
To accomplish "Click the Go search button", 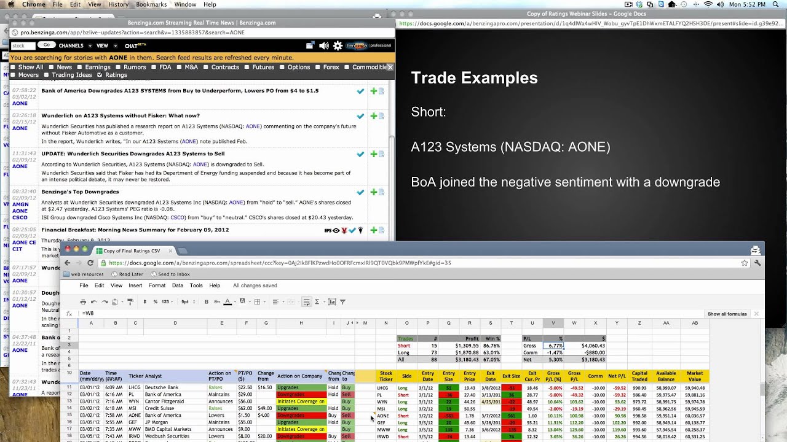I will point(46,45).
